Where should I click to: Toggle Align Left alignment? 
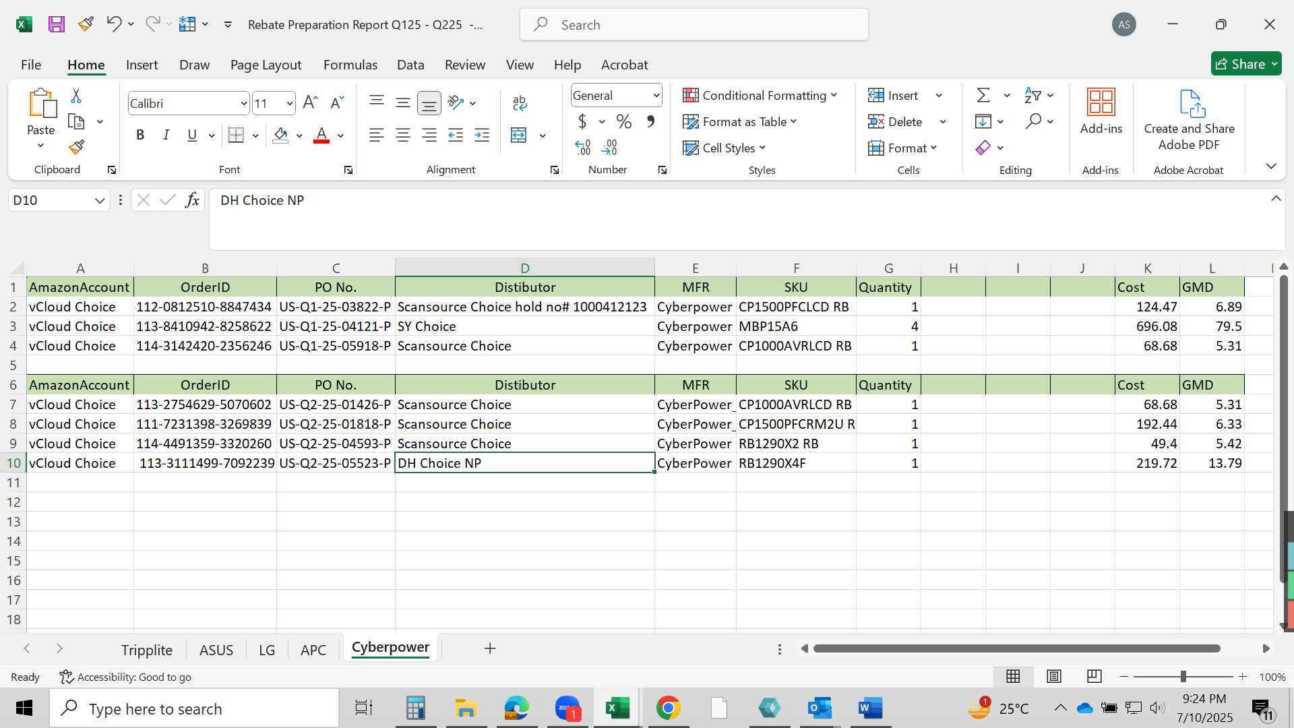click(x=377, y=135)
